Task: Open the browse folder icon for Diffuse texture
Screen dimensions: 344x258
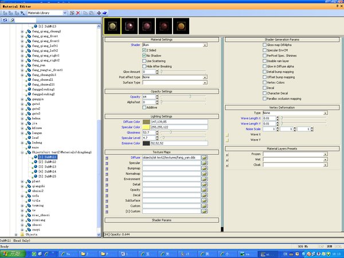Action: pyautogui.click(x=204, y=157)
